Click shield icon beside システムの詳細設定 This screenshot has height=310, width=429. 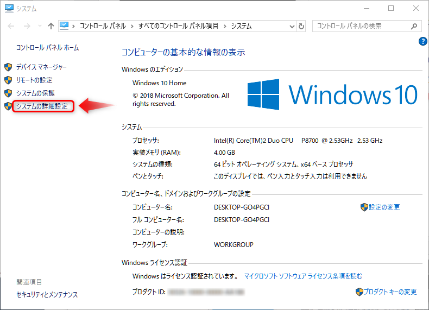8,106
